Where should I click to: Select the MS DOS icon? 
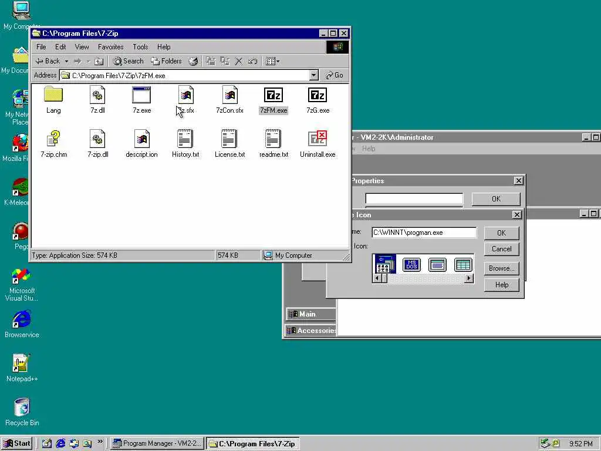[411, 264]
